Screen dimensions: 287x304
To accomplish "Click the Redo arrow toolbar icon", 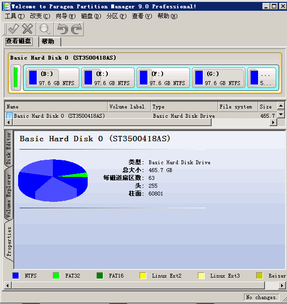I will (x=76, y=29).
